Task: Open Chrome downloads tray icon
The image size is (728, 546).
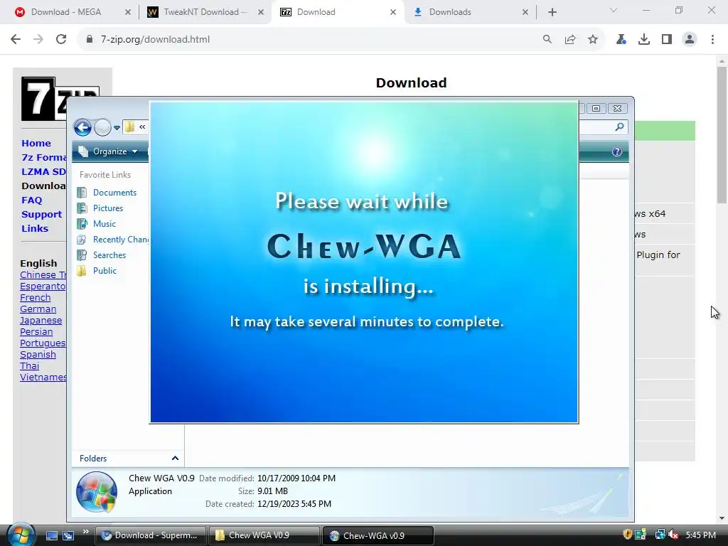Action: click(x=644, y=40)
